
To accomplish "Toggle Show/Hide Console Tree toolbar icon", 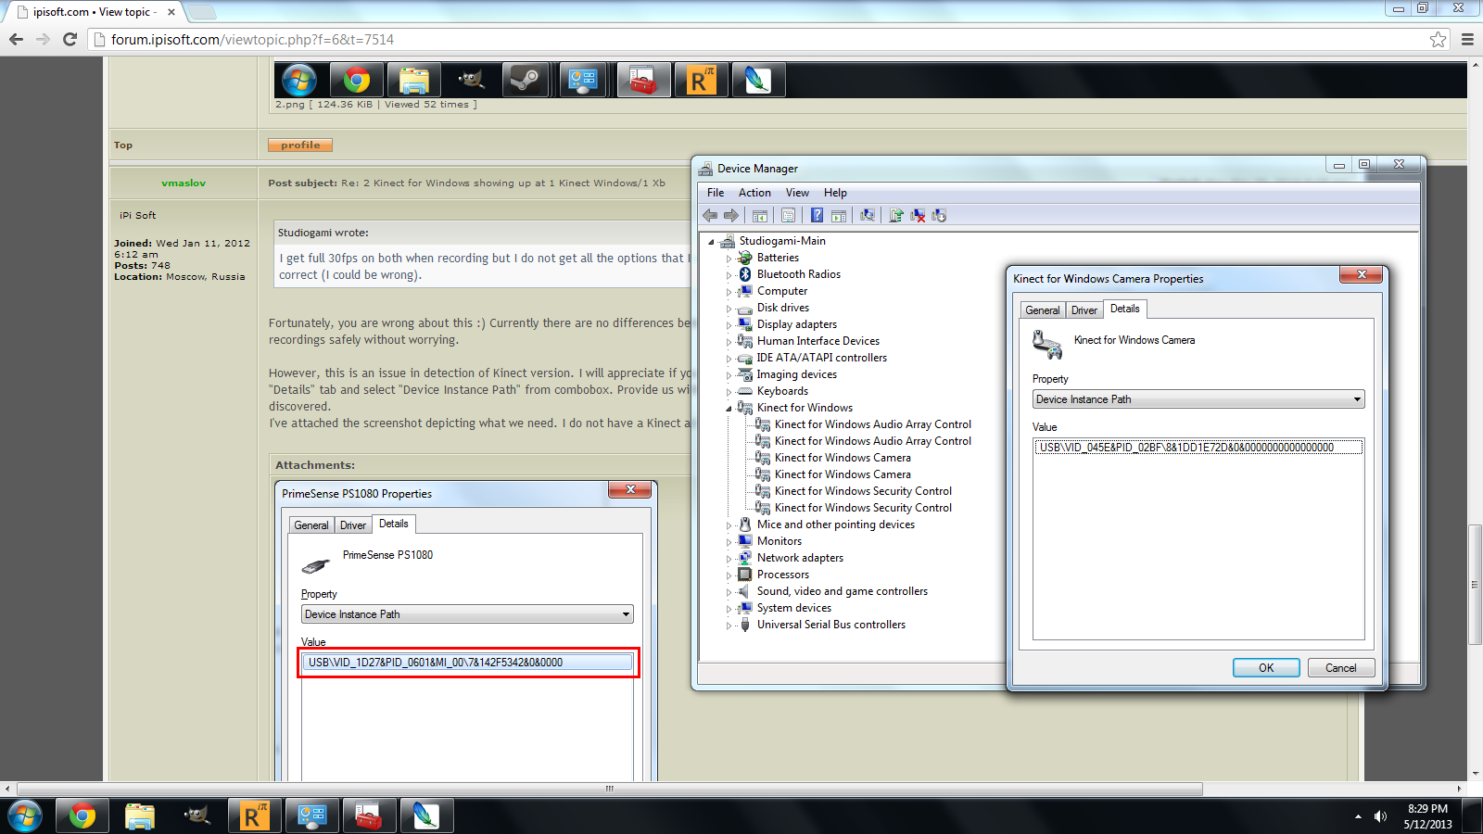I will point(760,216).
